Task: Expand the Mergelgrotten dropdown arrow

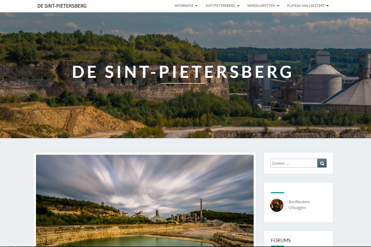Action: tap(278, 6)
